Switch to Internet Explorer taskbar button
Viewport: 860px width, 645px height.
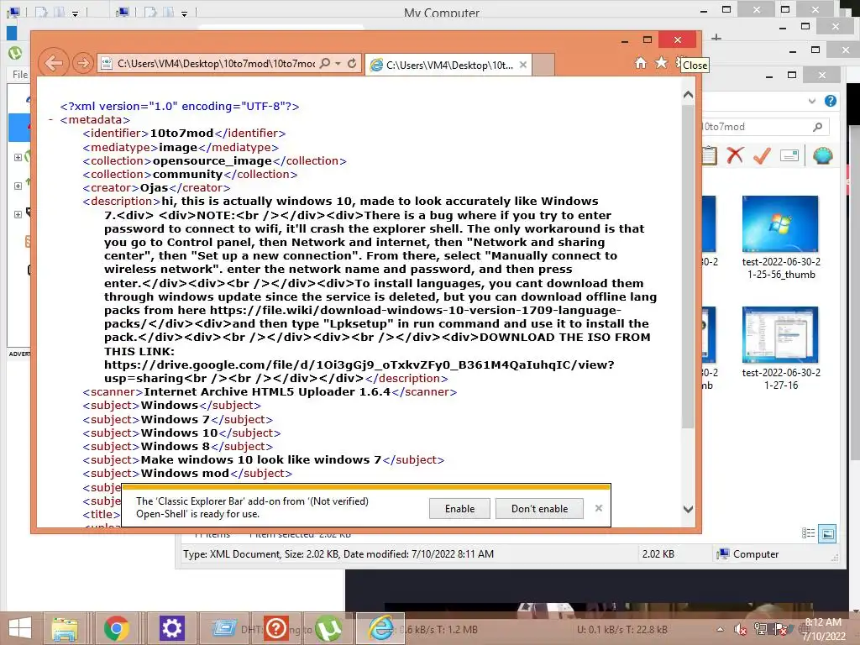[380, 628]
